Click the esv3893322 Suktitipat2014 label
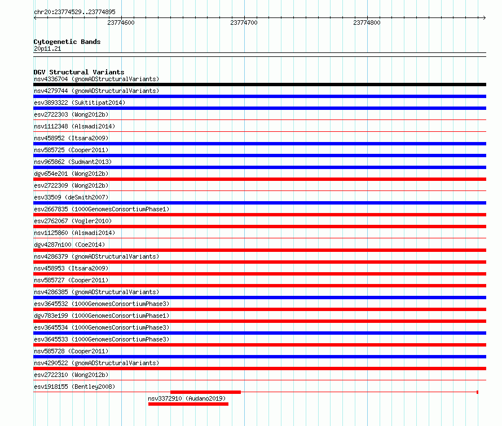 (80, 103)
